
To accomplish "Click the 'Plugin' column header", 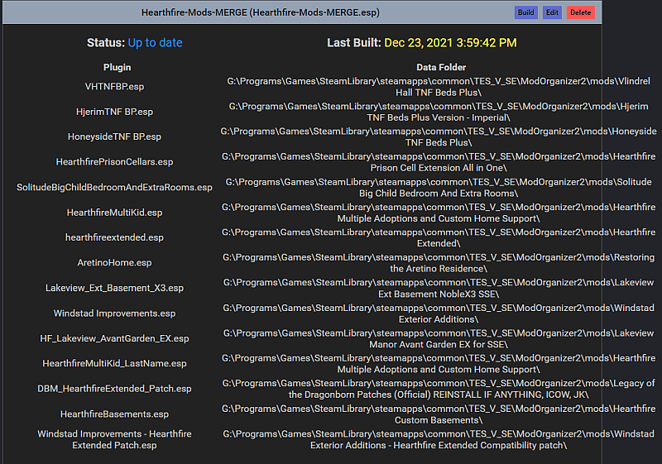I will tap(117, 67).
